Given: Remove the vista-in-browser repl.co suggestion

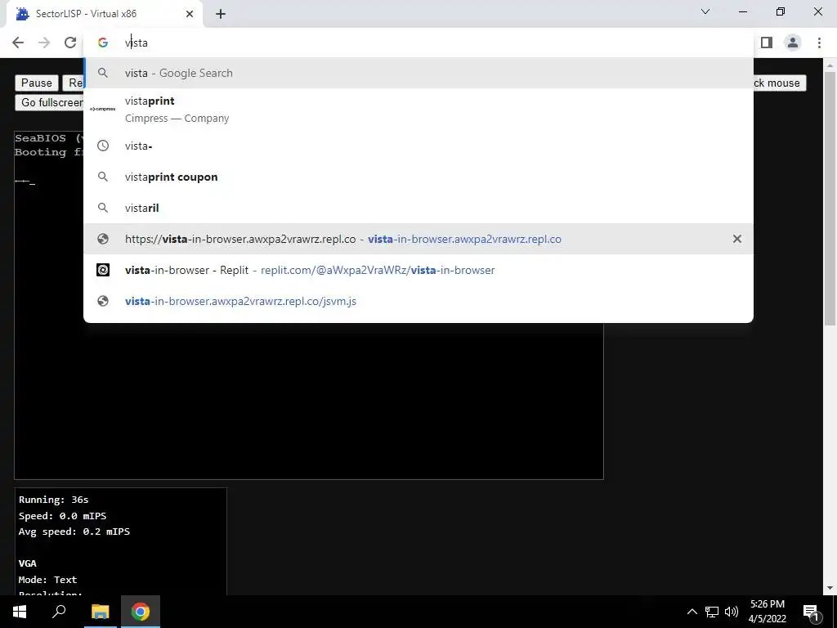Looking at the screenshot, I should [736, 239].
